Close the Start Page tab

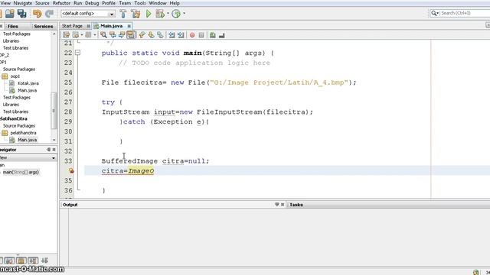click(x=89, y=26)
